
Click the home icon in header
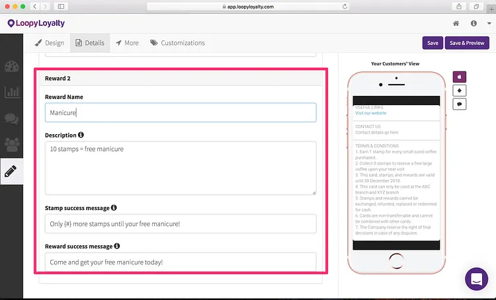coord(456,23)
